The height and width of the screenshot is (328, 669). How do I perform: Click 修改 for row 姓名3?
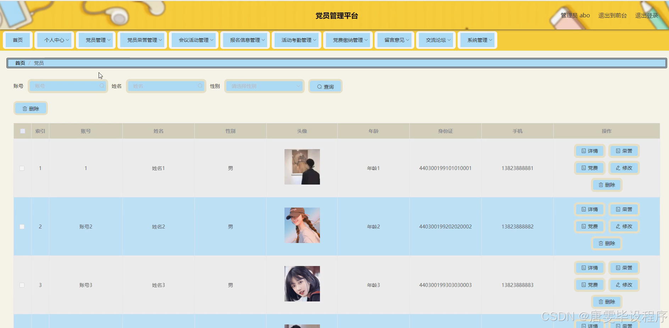(x=624, y=285)
